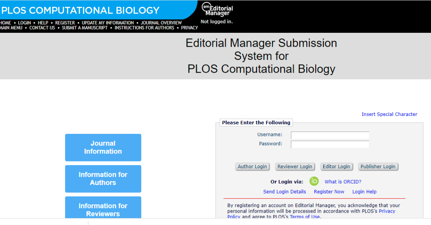
Task: Click the Send Login Details link
Action: tap(285, 192)
